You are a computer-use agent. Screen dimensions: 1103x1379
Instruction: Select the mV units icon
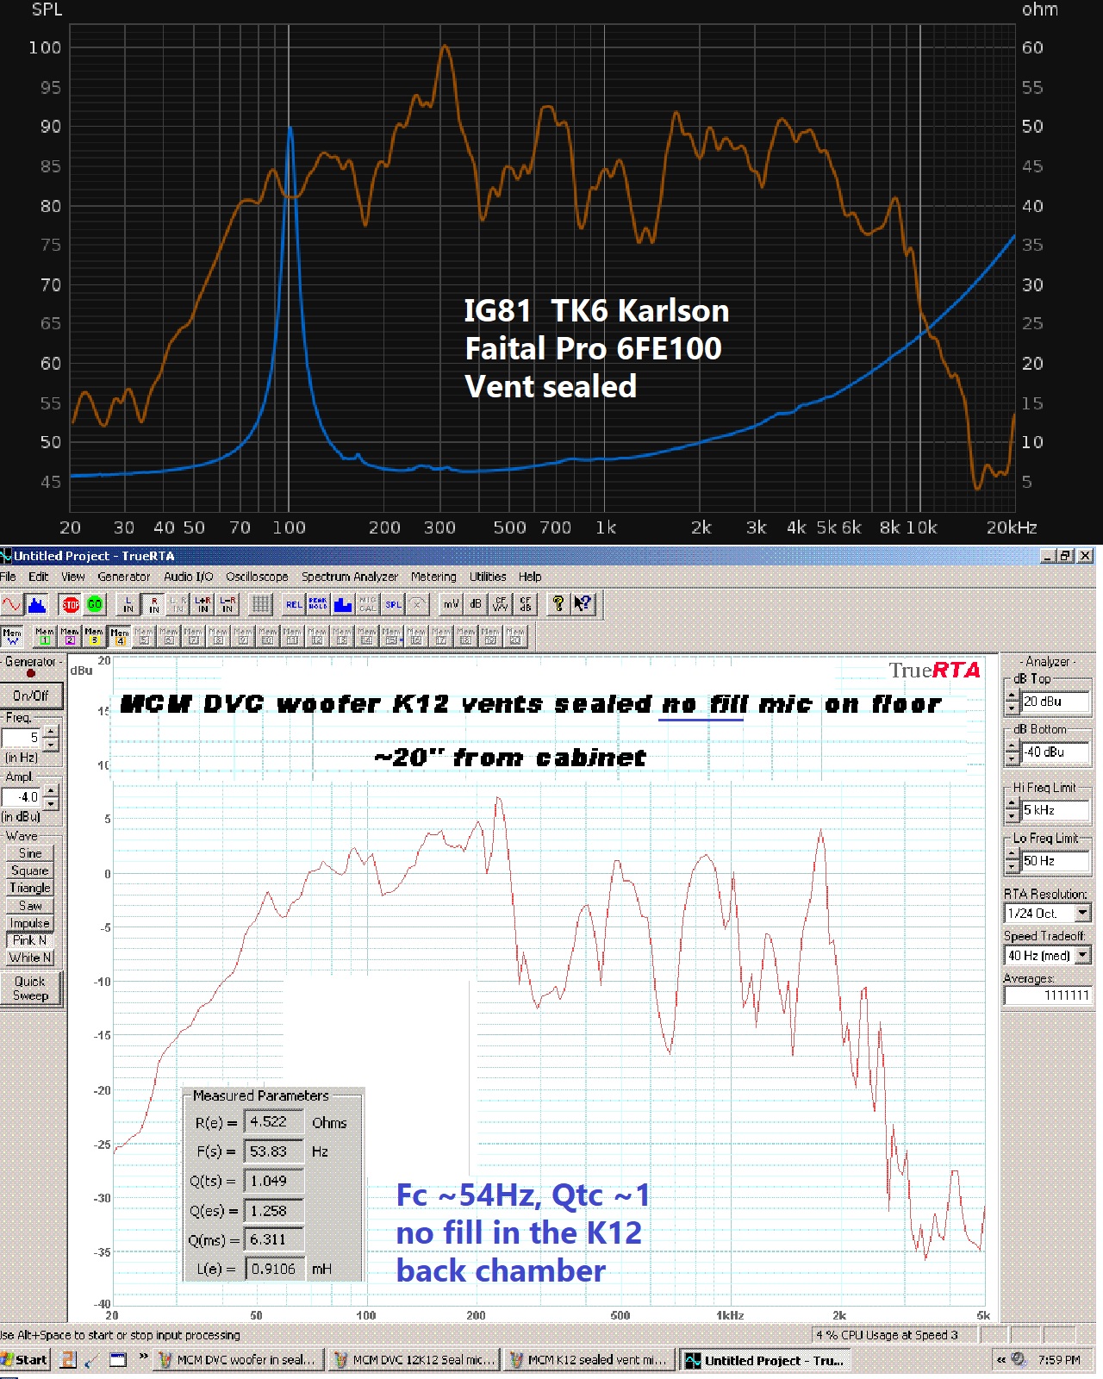451,604
